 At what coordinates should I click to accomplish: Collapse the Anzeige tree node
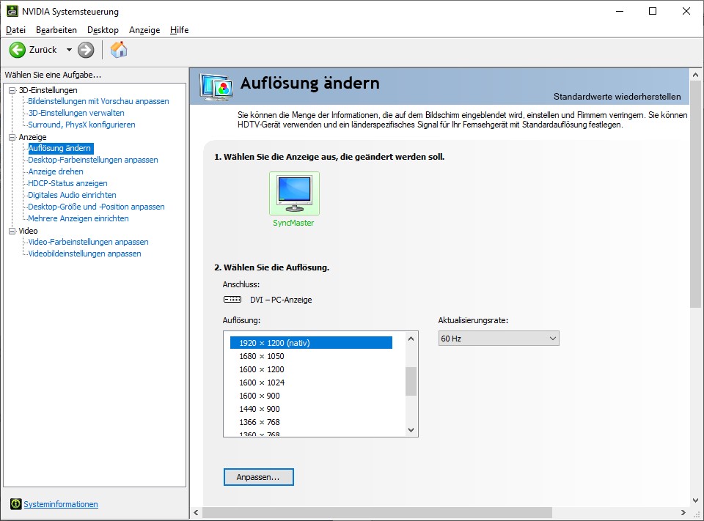(12, 137)
